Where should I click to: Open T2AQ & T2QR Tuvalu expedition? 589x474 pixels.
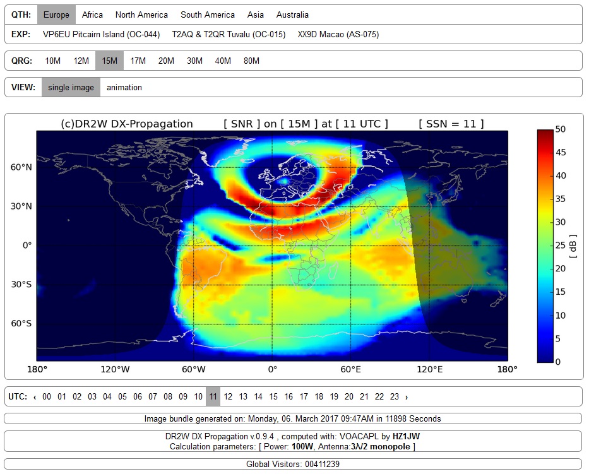click(229, 34)
